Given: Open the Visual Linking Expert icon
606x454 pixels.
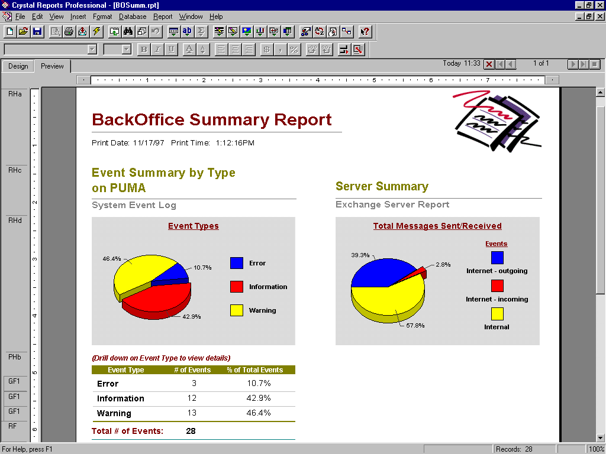Looking at the screenshot, I should [x=347, y=32].
